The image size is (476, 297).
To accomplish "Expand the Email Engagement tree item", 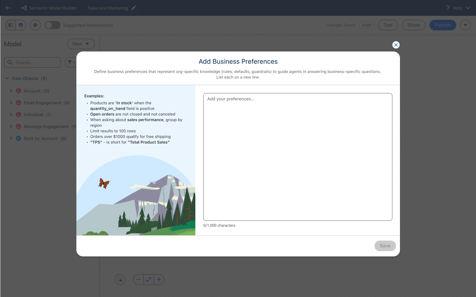I will (11, 103).
